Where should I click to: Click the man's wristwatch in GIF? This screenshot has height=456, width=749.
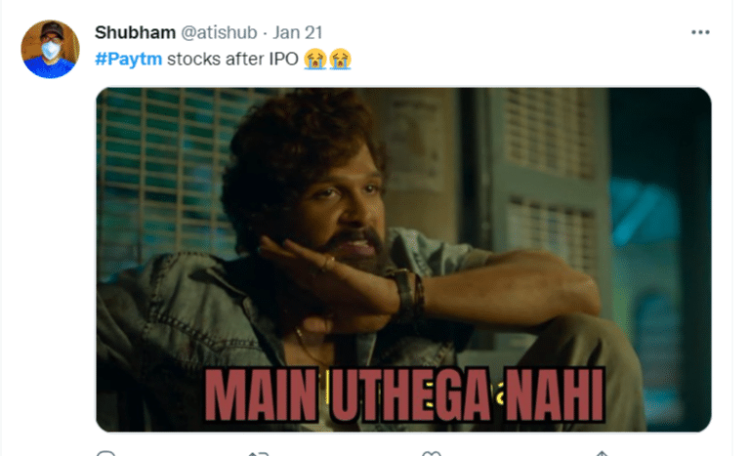[407, 295]
